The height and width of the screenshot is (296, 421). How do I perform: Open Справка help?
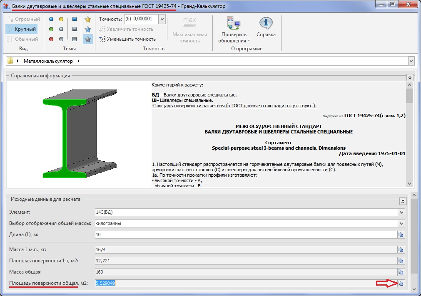266,27
